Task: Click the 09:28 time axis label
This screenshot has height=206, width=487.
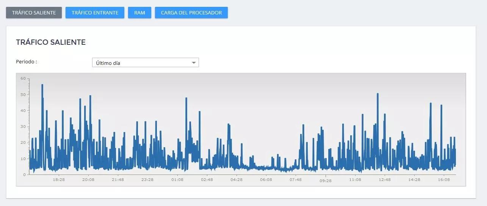Action: [326, 181]
